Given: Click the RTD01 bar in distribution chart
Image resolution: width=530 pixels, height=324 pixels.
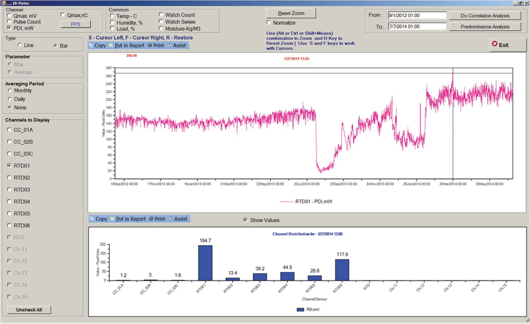Looking at the screenshot, I should point(205,263).
